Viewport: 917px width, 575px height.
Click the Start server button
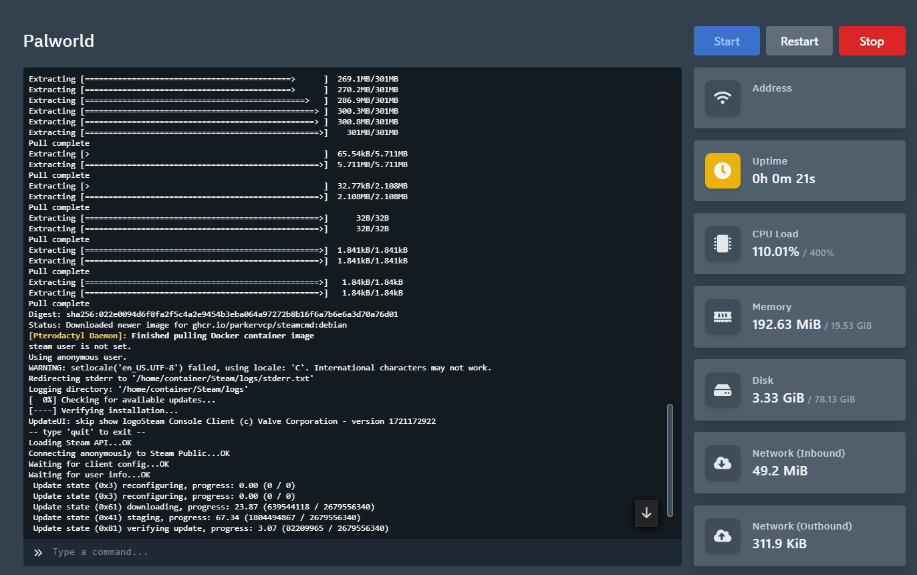pos(726,41)
